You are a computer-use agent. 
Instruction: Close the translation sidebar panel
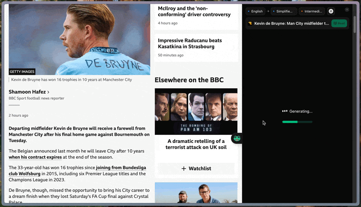(347, 9)
